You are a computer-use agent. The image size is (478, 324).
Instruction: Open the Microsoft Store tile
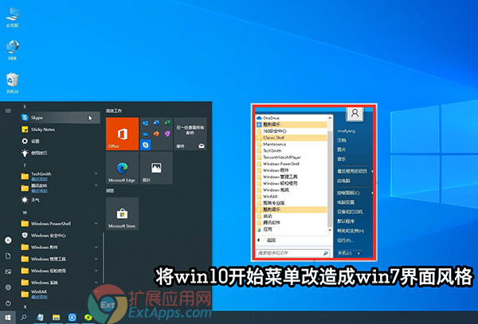122,213
